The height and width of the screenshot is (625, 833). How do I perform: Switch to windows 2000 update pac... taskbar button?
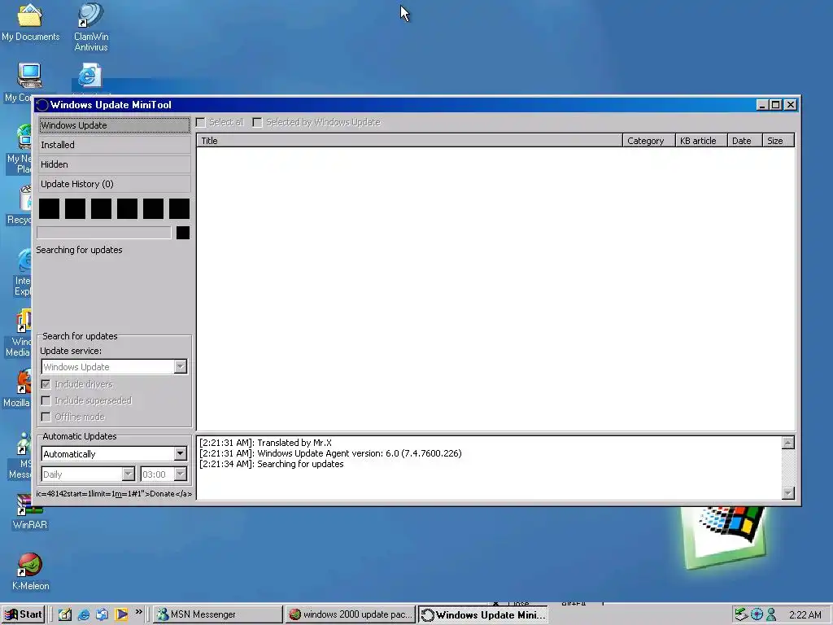[x=350, y=614]
